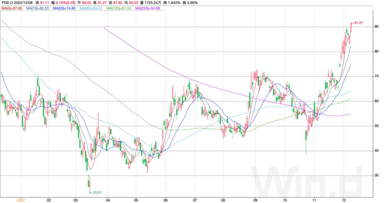Image resolution: width=390 pixels, height=203 pixels.
Task: Click the 03 month label on time axis
Action: click(x=75, y=200)
